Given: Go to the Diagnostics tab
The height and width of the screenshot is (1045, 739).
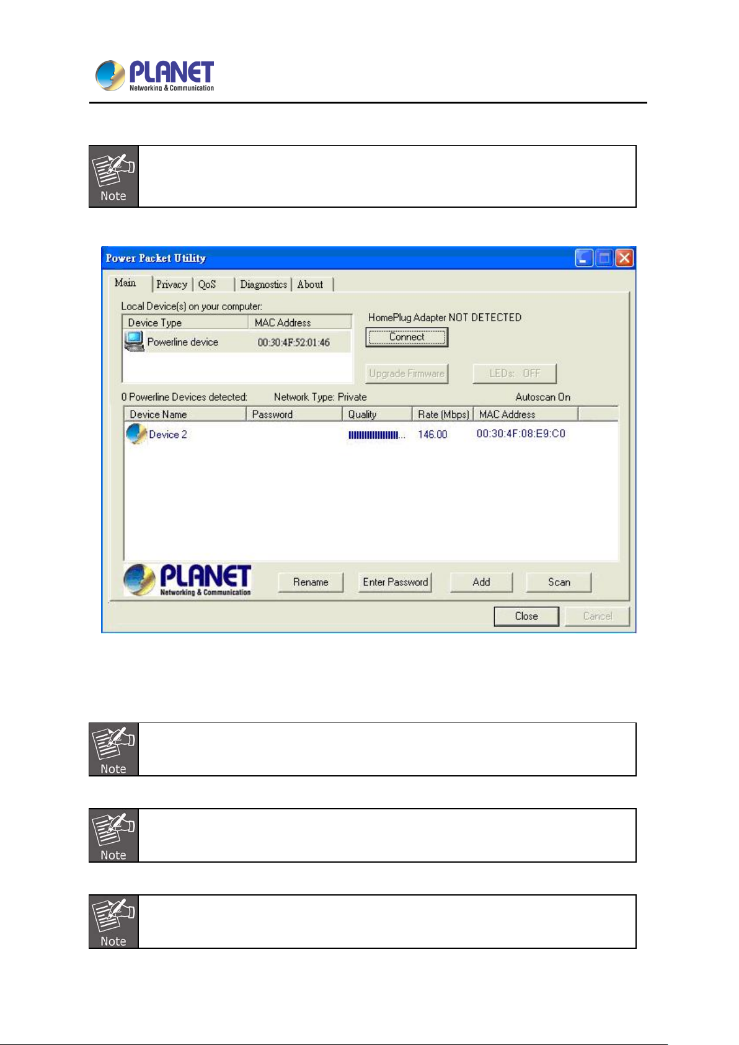Looking at the screenshot, I should point(263,285).
